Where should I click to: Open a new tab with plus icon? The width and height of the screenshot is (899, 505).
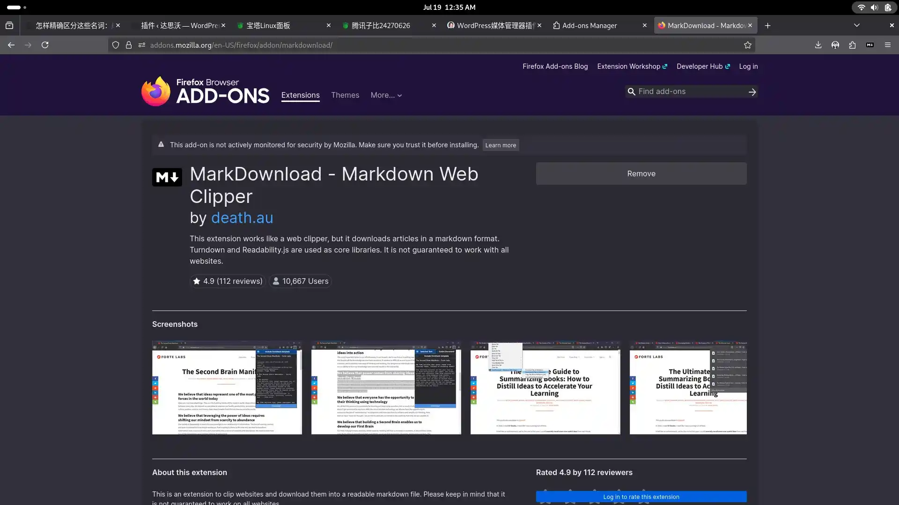click(x=768, y=26)
